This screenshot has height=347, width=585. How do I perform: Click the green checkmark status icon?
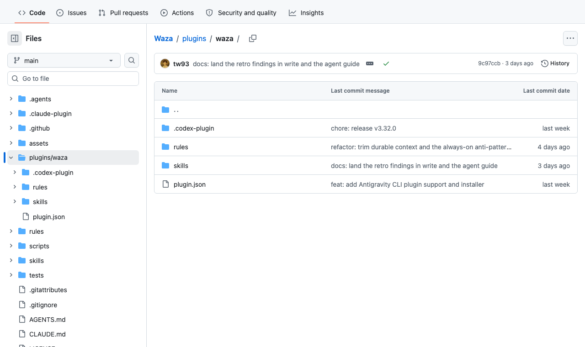(x=386, y=63)
